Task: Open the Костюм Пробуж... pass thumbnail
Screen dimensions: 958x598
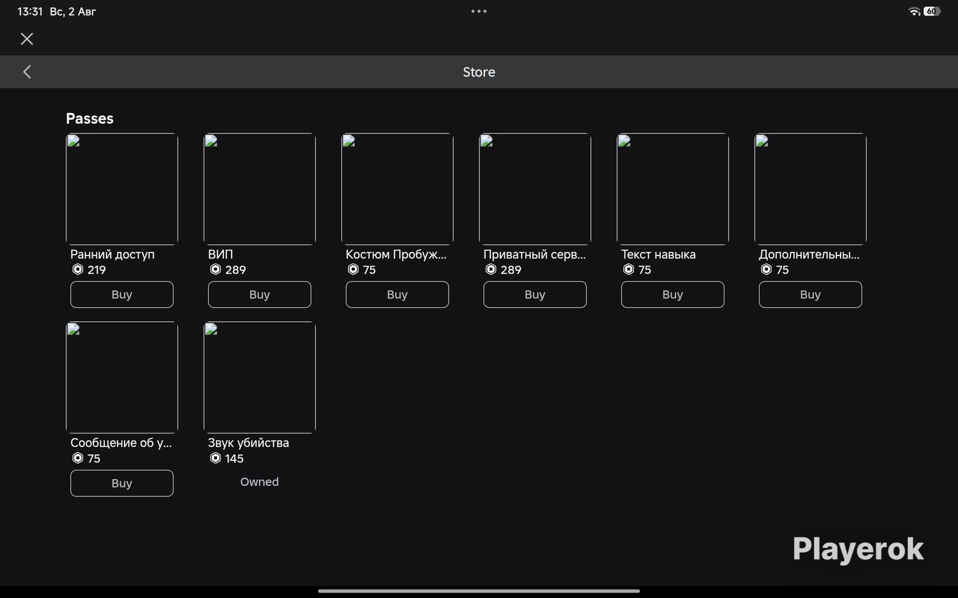Action: coord(397,189)
